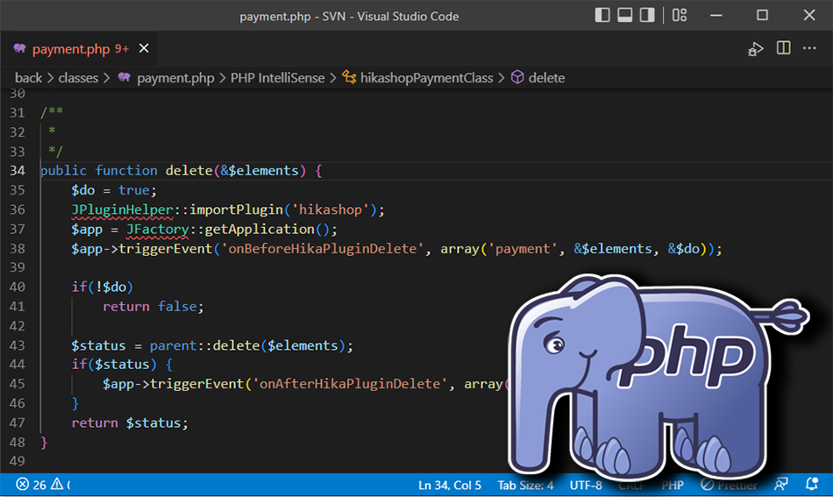The image size is (833, 497).
Task: Change file encoding via 'UTF-8'
Action: pos(586,486)
